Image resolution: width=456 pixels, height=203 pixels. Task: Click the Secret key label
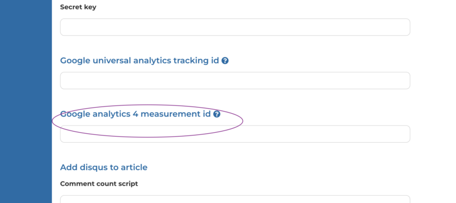tap(78, 7)
